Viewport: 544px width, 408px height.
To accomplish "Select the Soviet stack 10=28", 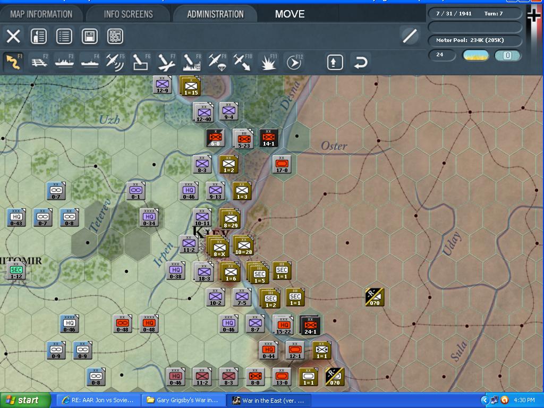I will tap(243, 245).
